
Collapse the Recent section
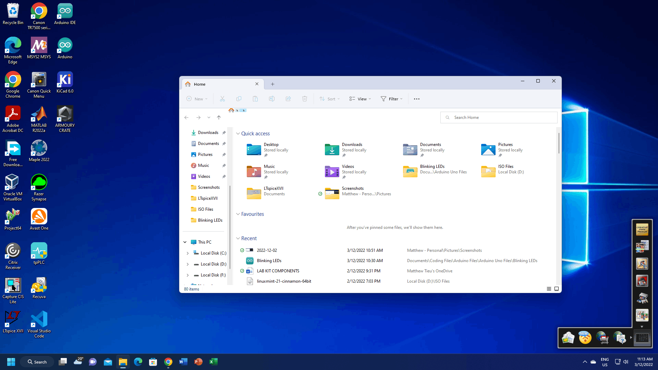coord(238,238)
